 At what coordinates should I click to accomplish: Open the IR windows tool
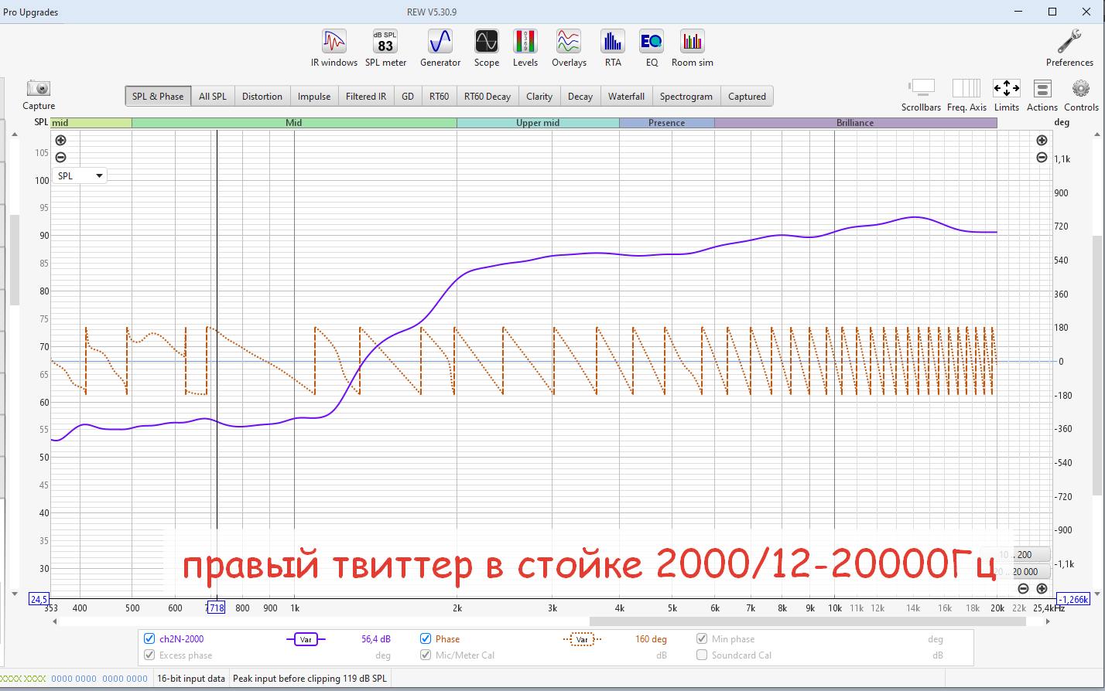334,48
